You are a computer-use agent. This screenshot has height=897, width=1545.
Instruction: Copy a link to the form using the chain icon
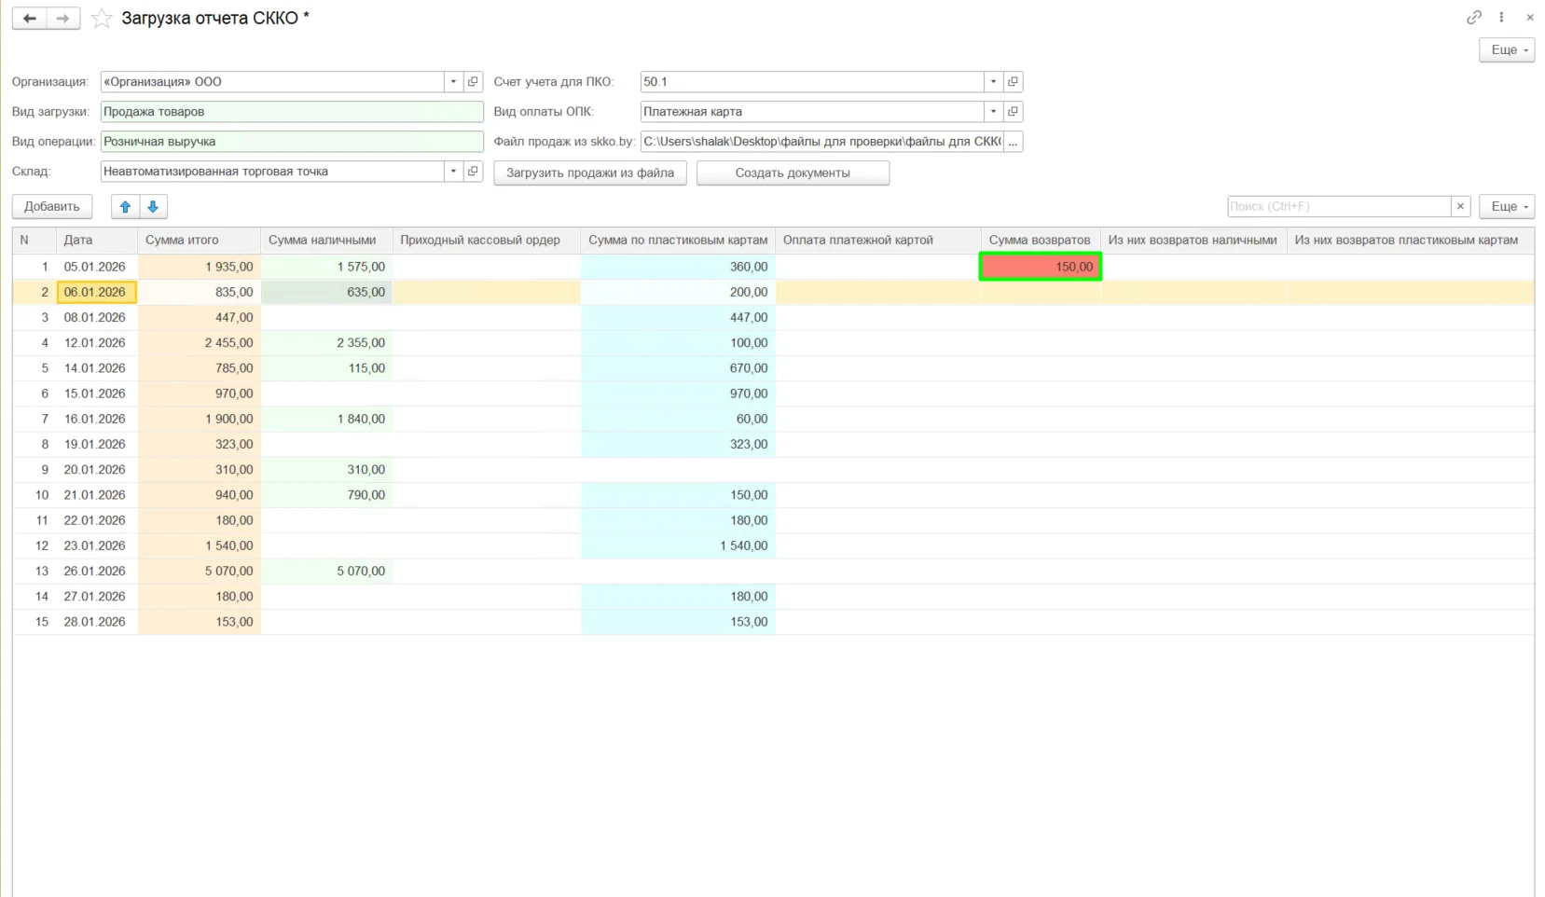1474,17
